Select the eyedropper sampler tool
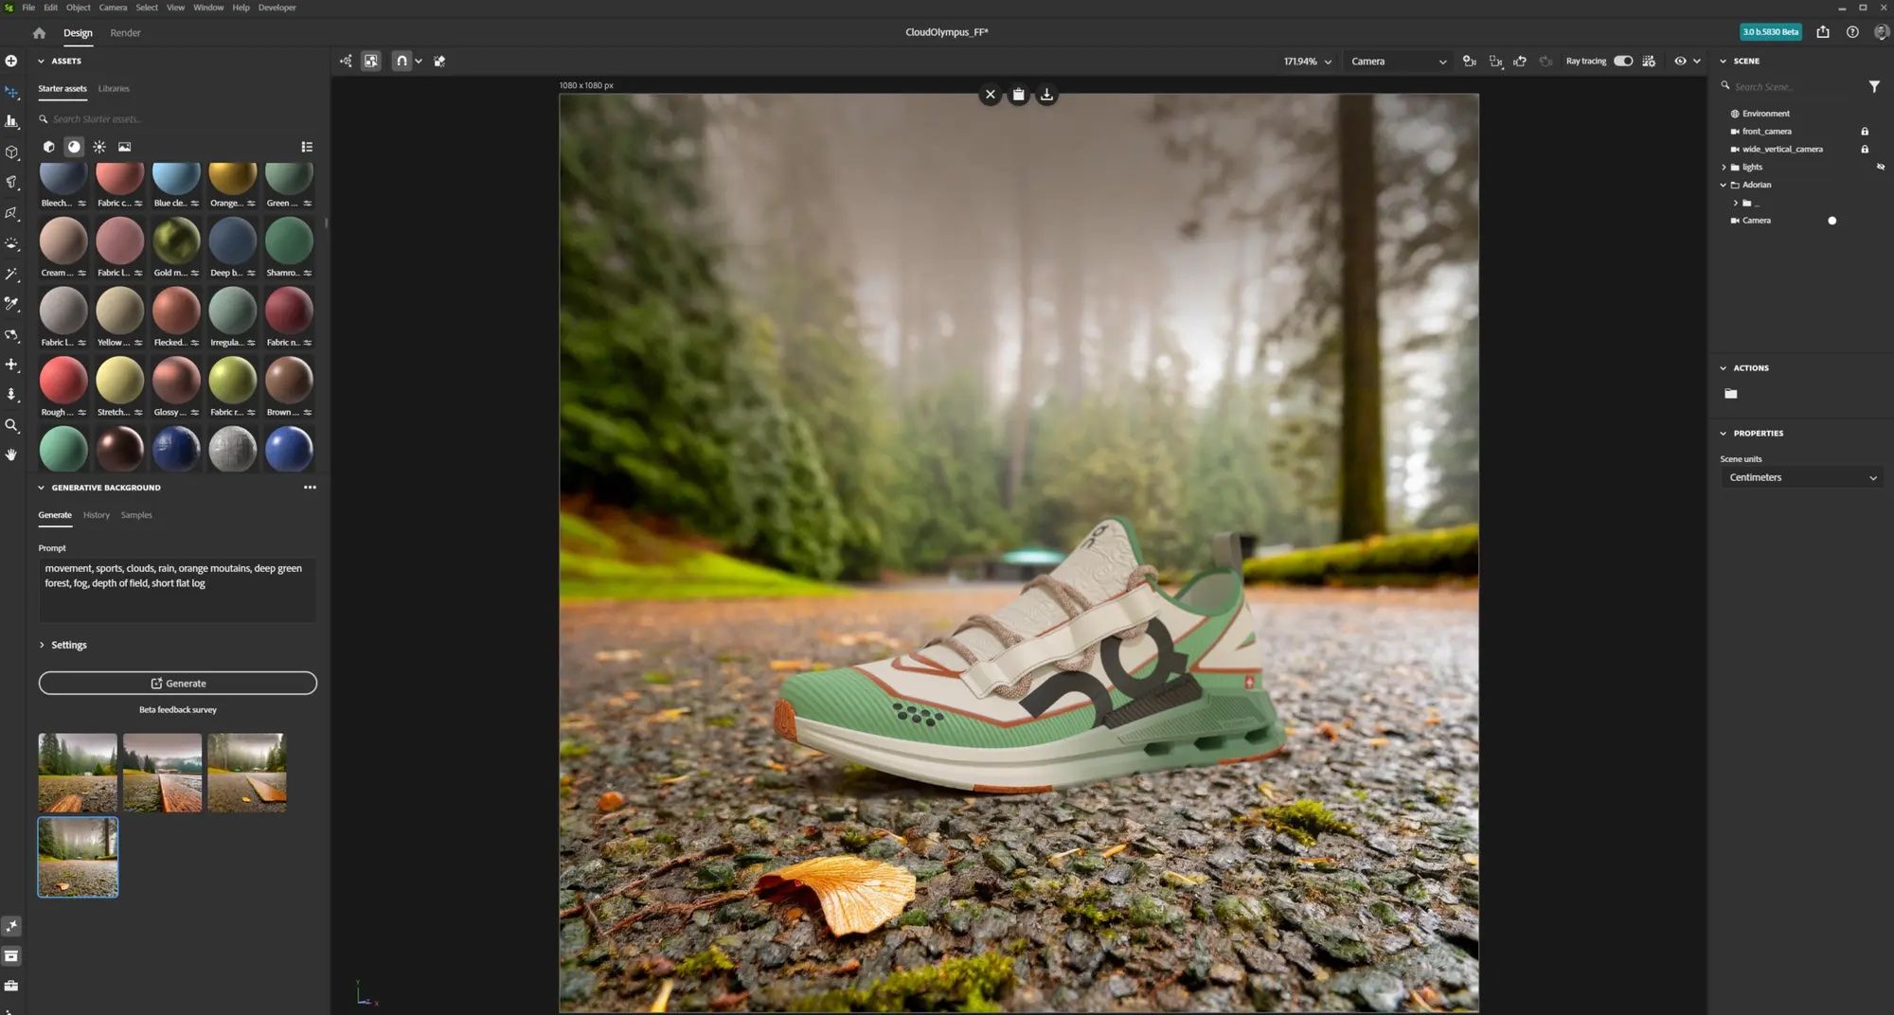Screen dimensions: 1894x1015 [11, 304]
